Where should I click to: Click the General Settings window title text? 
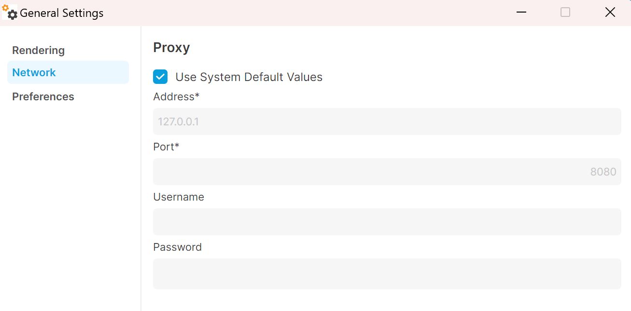pyautogui.click(x=62, y=13)
